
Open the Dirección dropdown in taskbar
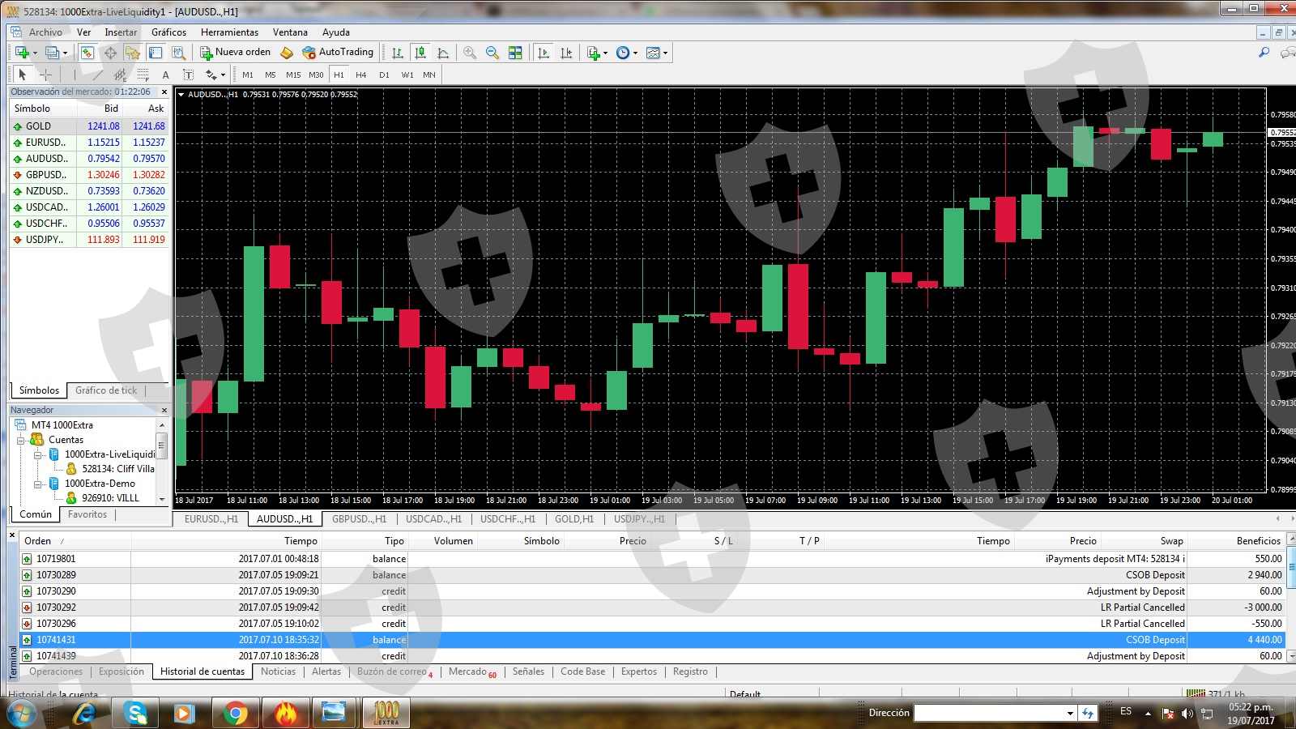pyautogui.click(x=1069, y=713)
